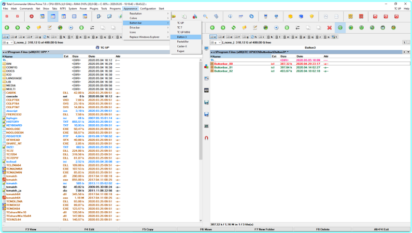Screen dimensions: 412x233
Task: Select drive f in right drive bar
Action: coord(238,37)
